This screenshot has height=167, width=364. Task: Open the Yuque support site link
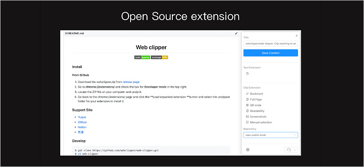point(82,117)
